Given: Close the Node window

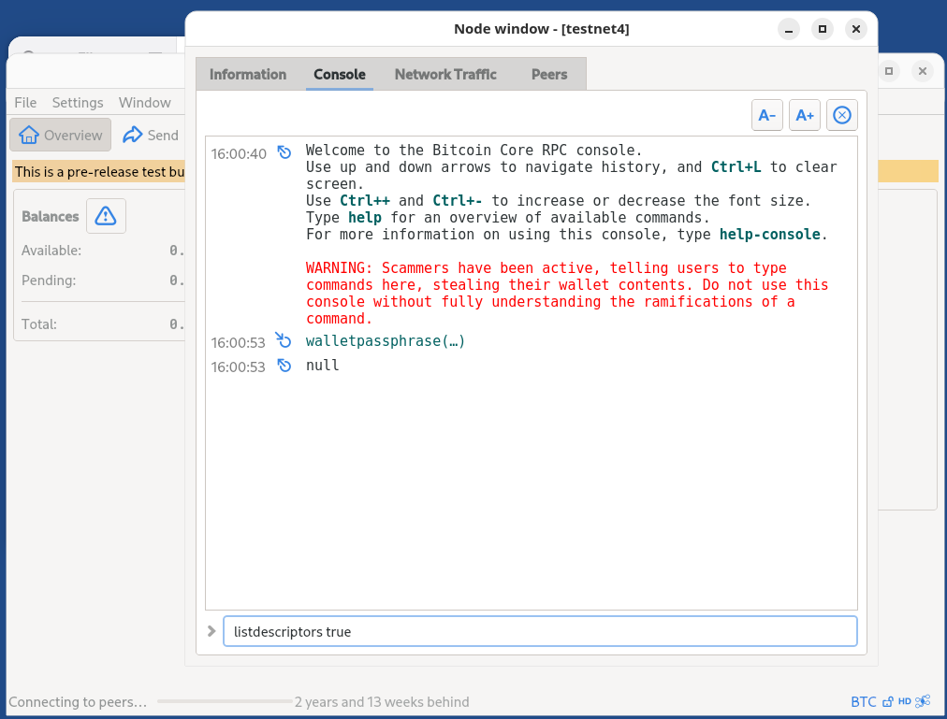Looking at the screenshot, I should click(x=856, y=29).
